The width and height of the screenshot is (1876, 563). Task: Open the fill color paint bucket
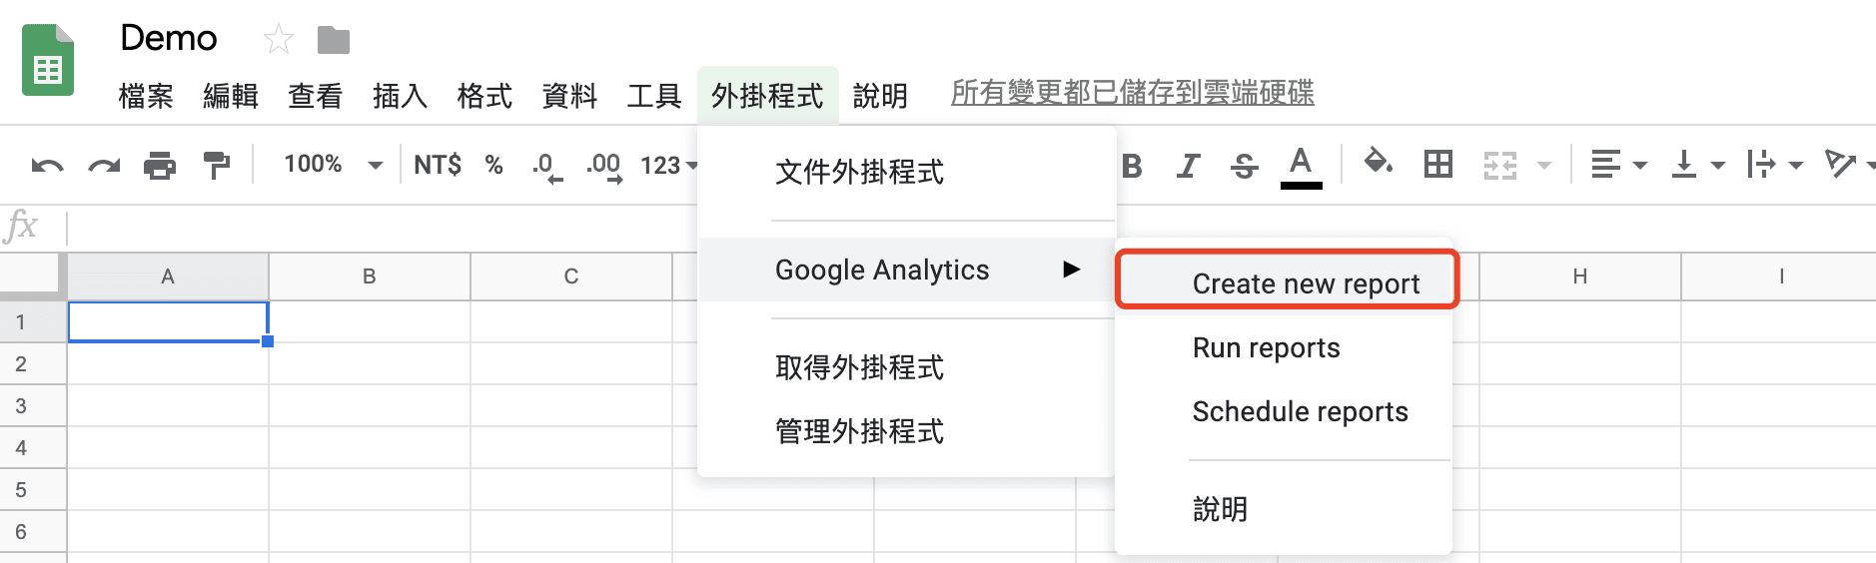pos(1379,163)
